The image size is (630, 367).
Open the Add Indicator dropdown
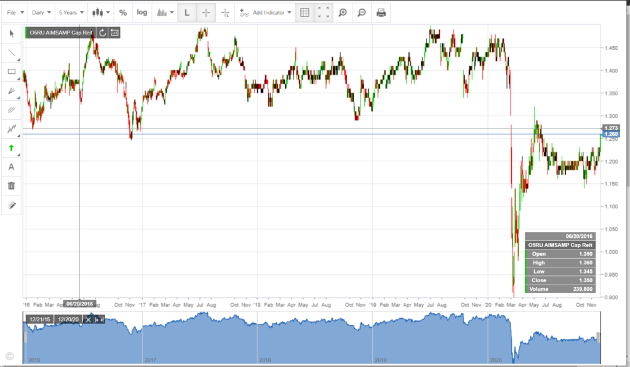tap(265, 12)
